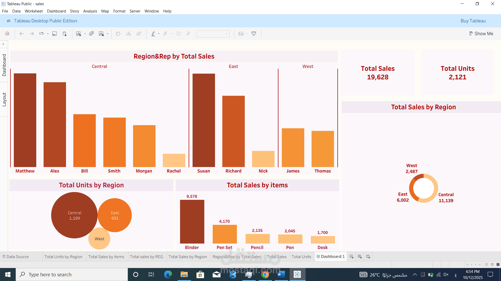
Task: Switch to the Total Sales by items tab
Action: click(x=106, y=257)
